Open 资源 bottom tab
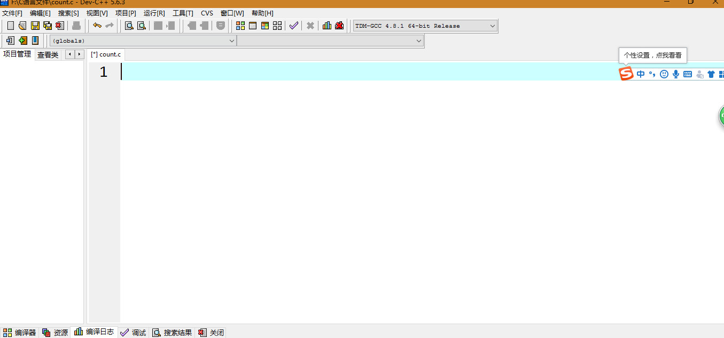The height and width of the screenshot is (338, 724). (x=55, y=333)
